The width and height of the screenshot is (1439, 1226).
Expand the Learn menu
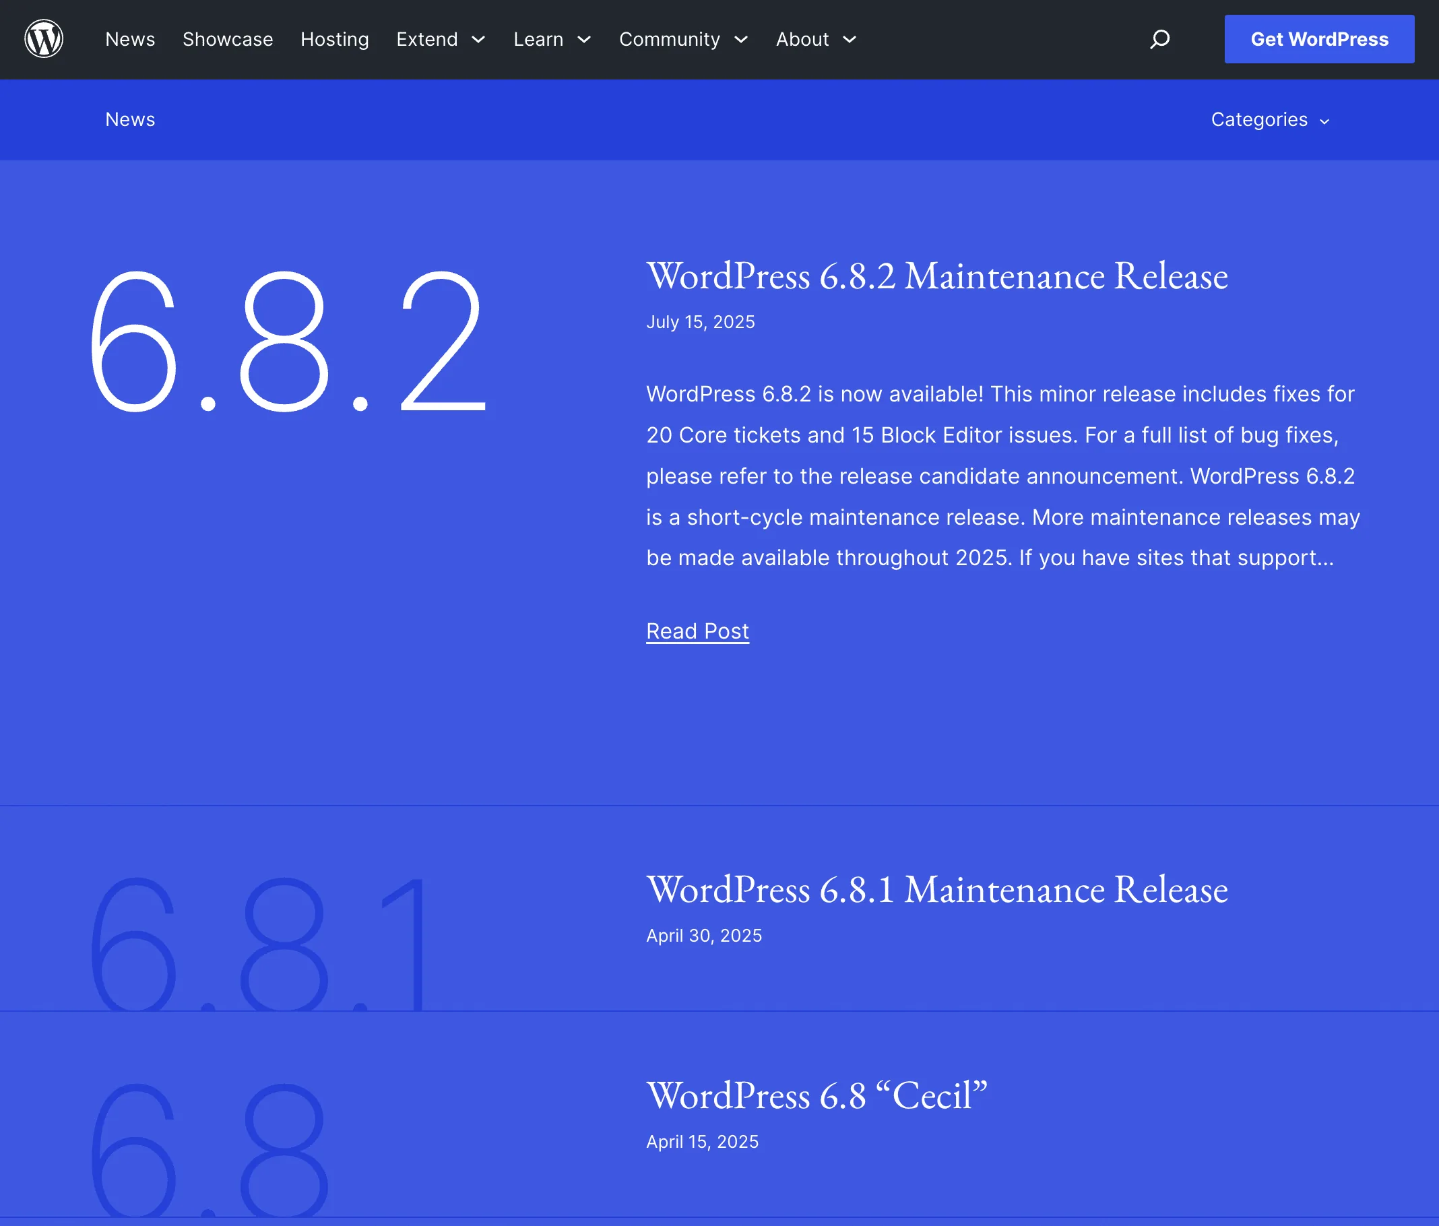(x=538, y=40)
